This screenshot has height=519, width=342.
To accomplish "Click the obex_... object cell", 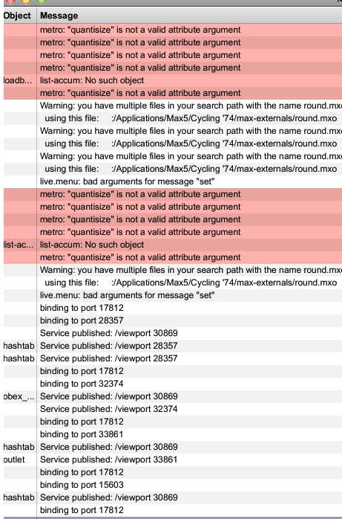I will [x=19, y=396].
